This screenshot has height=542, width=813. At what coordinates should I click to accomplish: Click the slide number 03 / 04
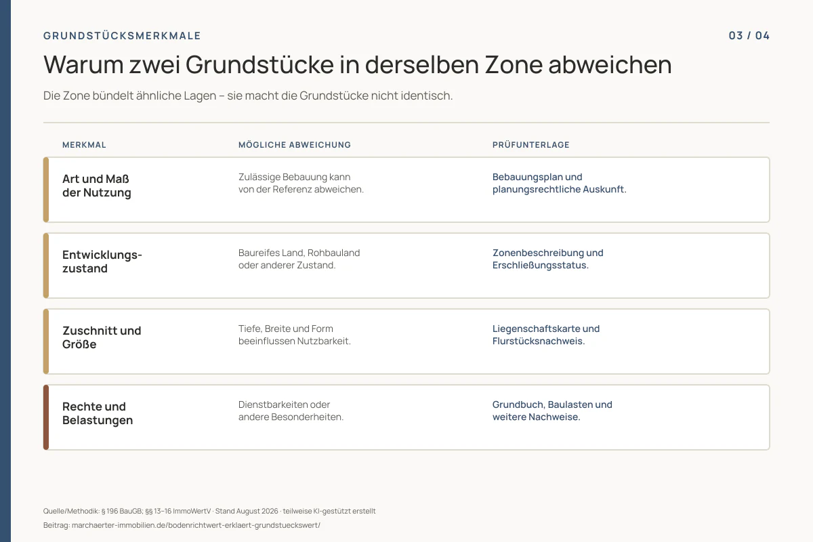[x=749, y=36]
